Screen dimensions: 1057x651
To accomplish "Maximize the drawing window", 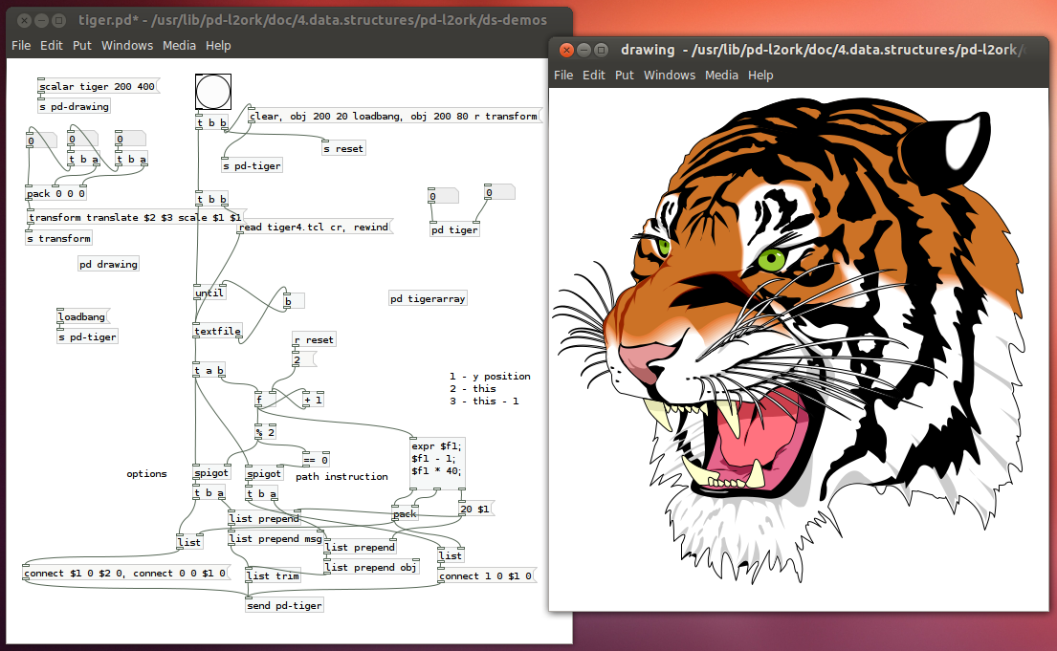I will (601, 50).
